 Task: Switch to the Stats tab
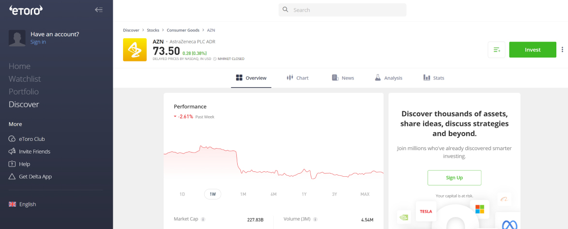[x=434, y=78]
